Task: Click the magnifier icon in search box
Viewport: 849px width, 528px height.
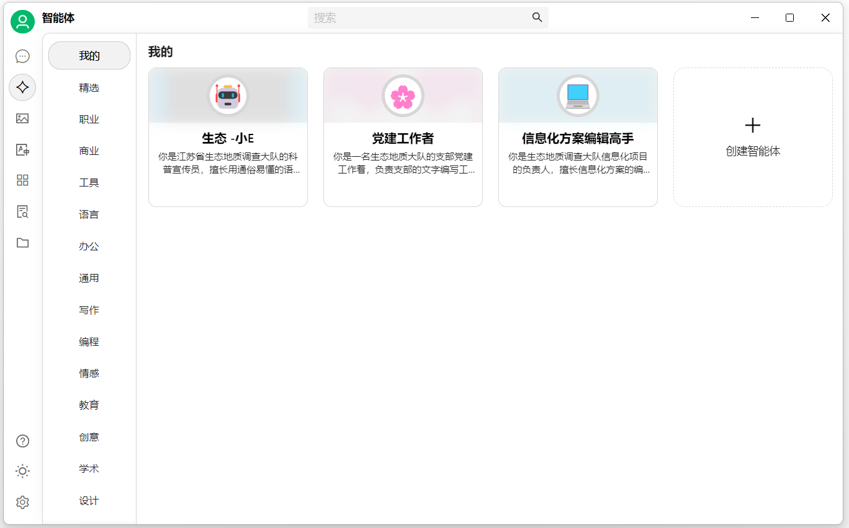Action: tap(537, 17)
